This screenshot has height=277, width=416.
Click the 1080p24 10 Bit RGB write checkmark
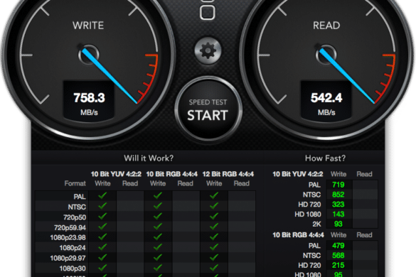tap(158, 247)
